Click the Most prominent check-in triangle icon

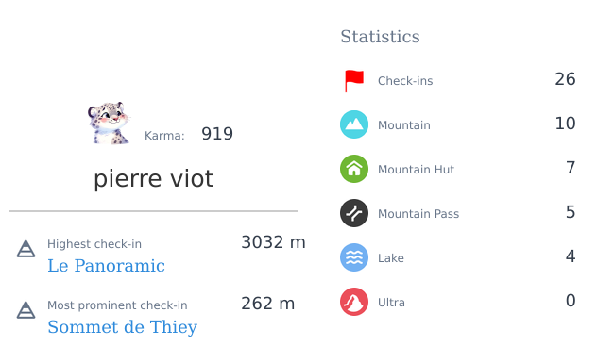tap(26, 310)
